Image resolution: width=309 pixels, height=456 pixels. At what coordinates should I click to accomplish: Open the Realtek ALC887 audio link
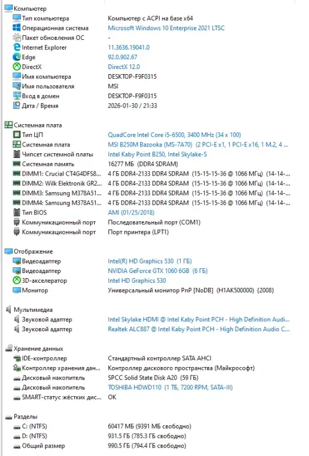pos(198,329)
